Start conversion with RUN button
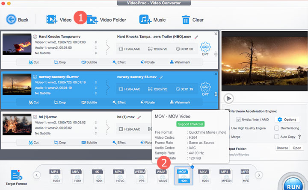308x190 pixels. 293,184
